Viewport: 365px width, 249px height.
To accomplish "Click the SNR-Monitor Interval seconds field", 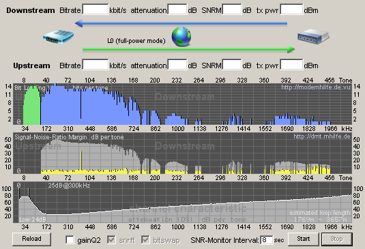I will [266, 240].
